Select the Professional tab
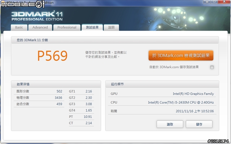The height and width of the screenshot is (144, 231). [67, 27]
